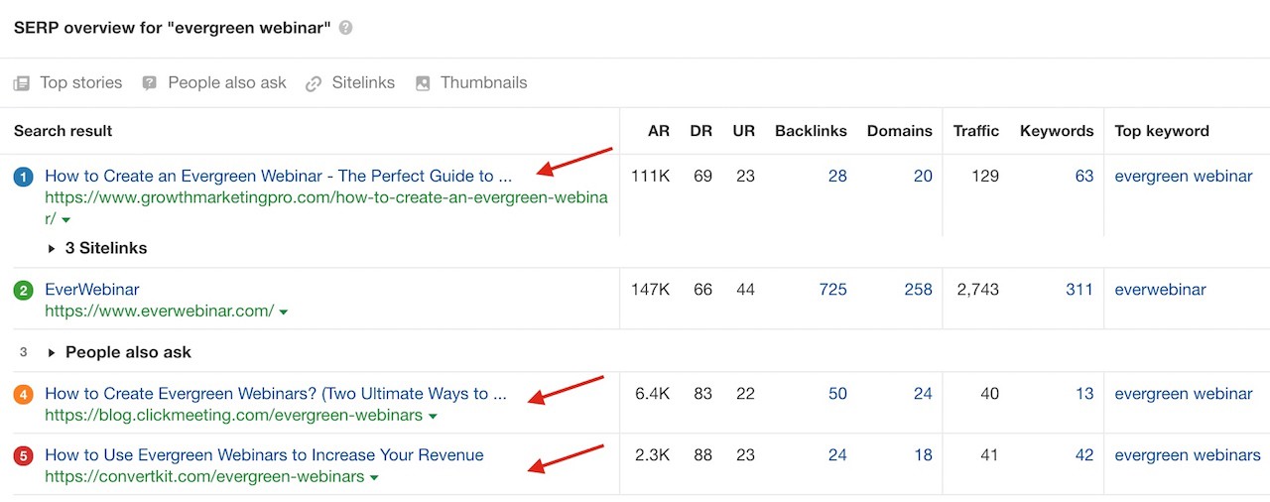Click the UR column header

click(744, 131)
